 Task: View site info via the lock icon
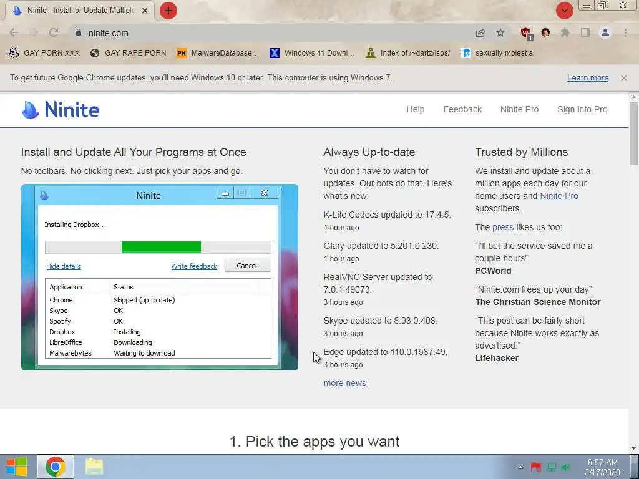pos(79,32)
